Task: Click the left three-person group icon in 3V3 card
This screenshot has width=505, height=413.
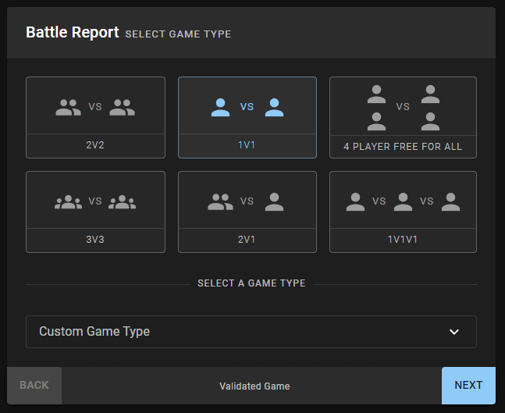Action: coord(69,202)
